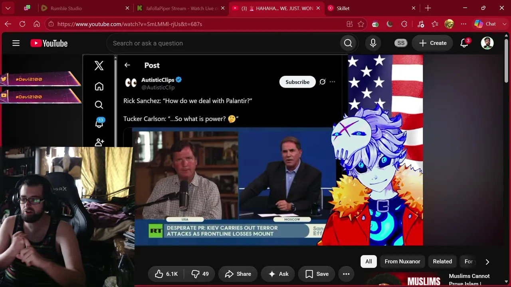Open the browser home page
The width and height of the screenshot is (511, 287).
[37, 24]
